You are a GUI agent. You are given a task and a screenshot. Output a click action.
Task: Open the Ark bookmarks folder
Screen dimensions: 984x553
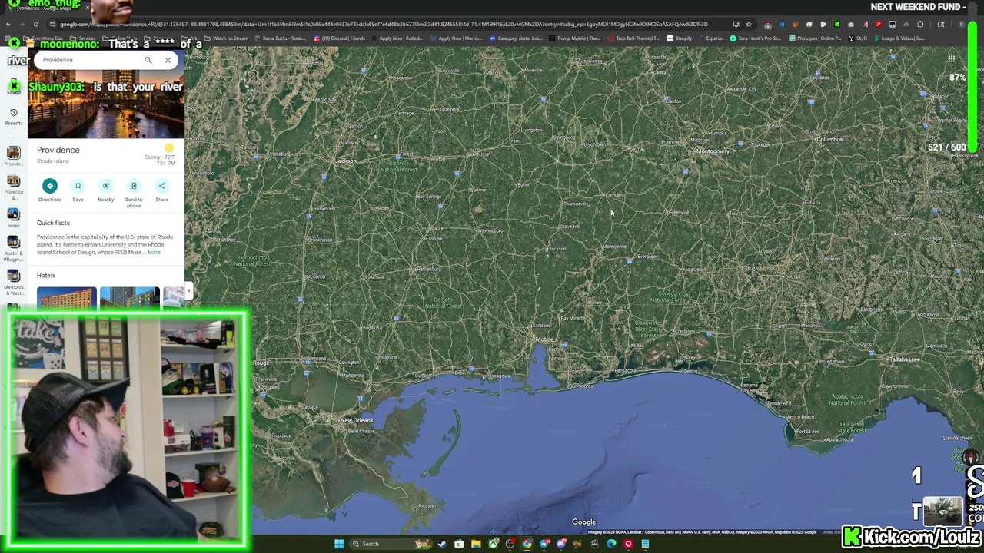(190, 38)
